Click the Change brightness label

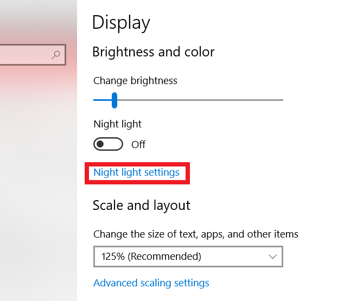coord(135,81)
